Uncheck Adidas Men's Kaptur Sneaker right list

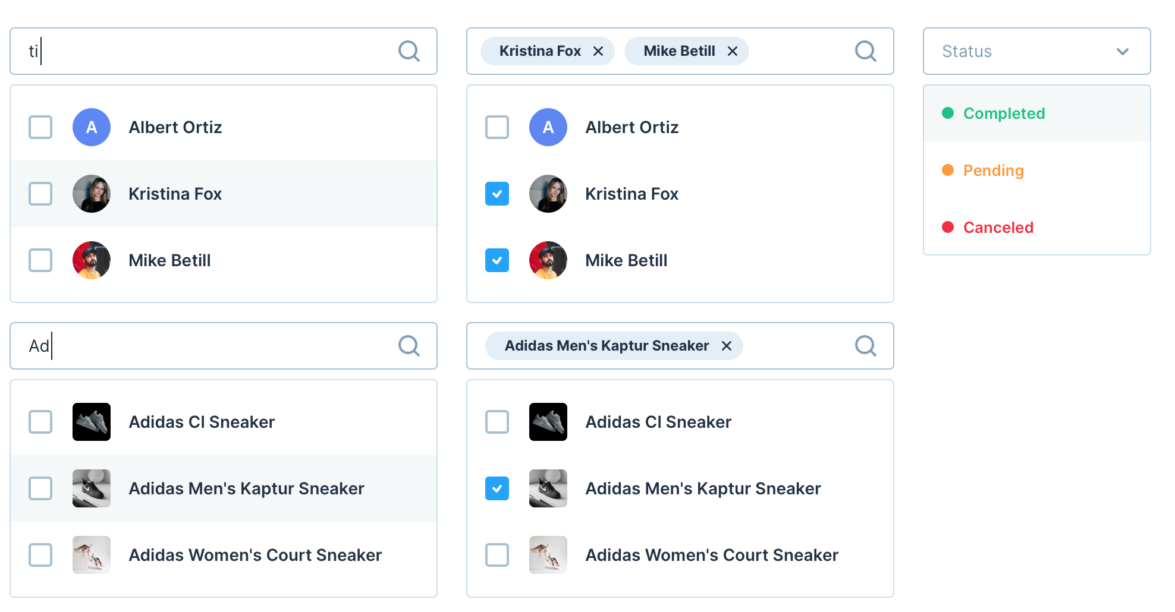[497, 488]
